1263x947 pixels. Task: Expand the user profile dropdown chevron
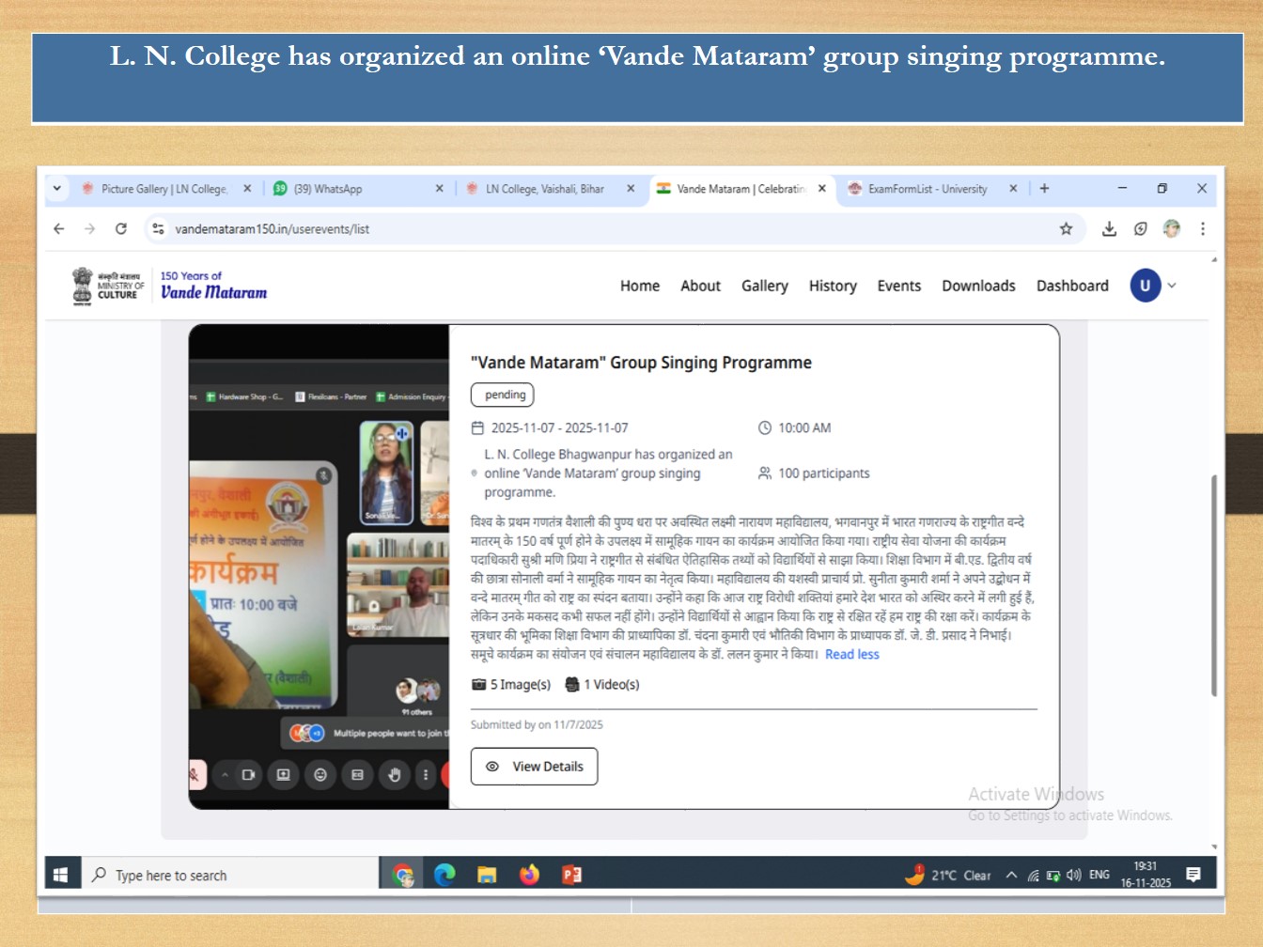point(1172,286)
